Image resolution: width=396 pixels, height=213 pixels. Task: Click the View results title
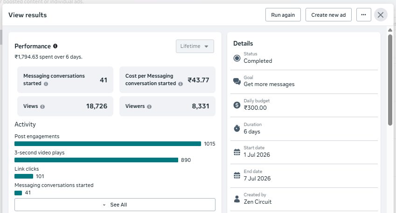(x=28, y=15)
